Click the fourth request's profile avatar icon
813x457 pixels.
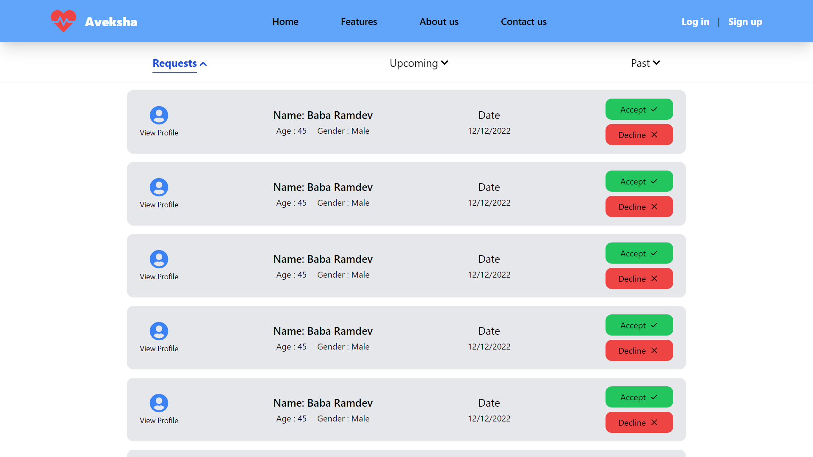click(x=159, y=331)
